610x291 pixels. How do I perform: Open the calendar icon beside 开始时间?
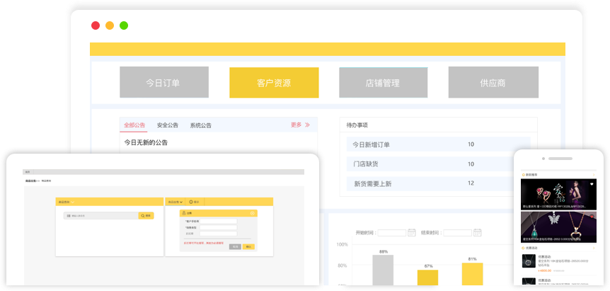coord(412,232)
